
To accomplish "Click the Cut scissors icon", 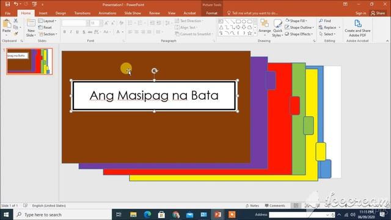I will (x=15, y=21).
